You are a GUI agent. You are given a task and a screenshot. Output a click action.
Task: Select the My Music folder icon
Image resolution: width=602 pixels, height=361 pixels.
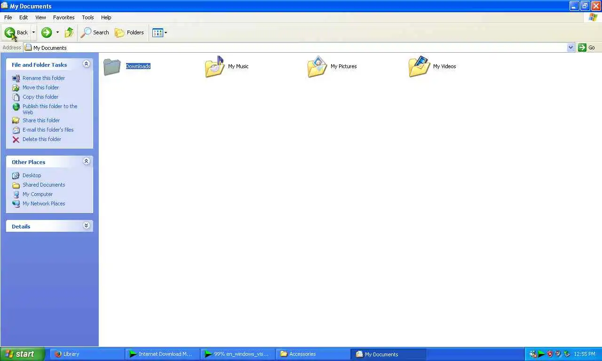(x=215, y=67)
